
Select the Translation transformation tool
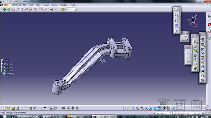tap(177, 15)
